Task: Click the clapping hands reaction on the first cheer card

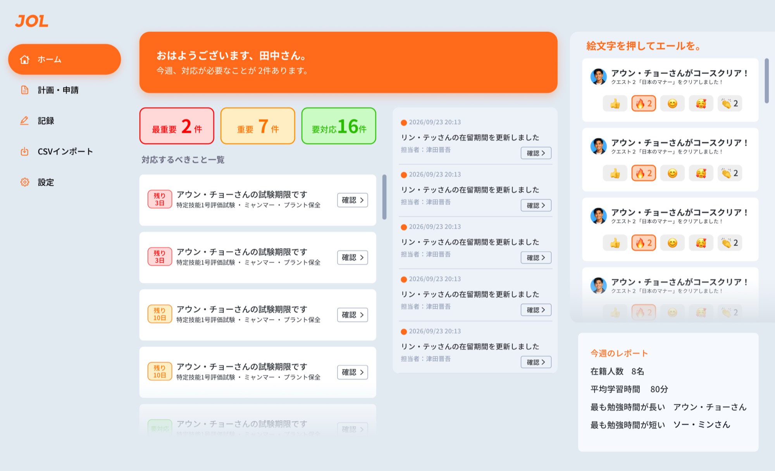Action: (730, 103)
